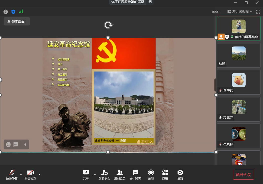
Task: Open the emoji reactions icon
Action: pos(8,144)
